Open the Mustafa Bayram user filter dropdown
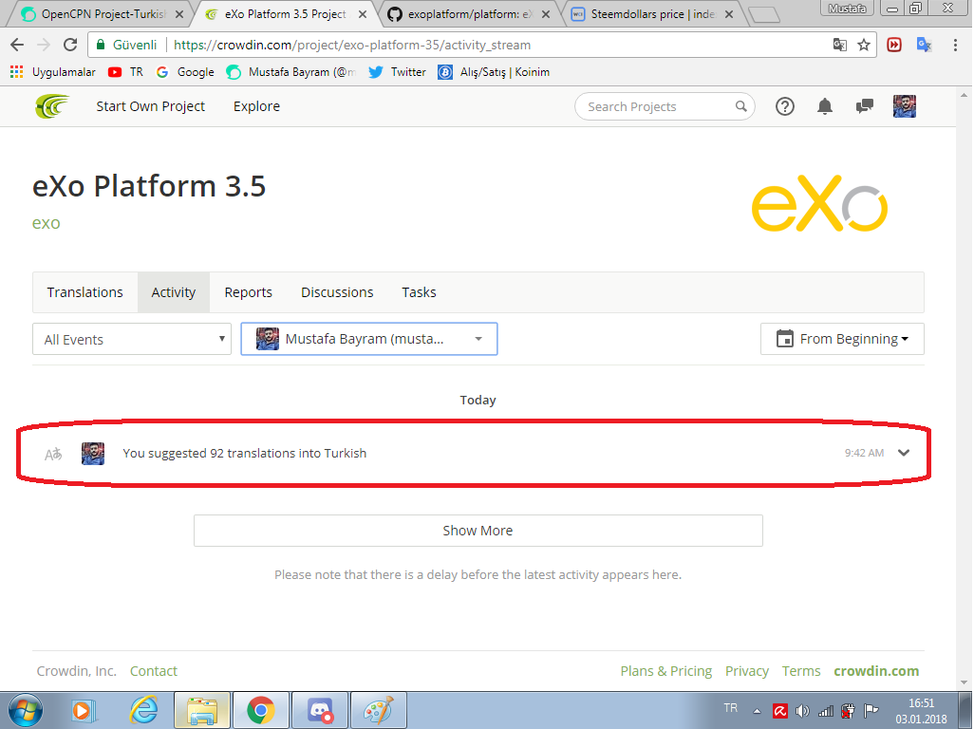Screen dimensions: 974x729 click(369, 339)
